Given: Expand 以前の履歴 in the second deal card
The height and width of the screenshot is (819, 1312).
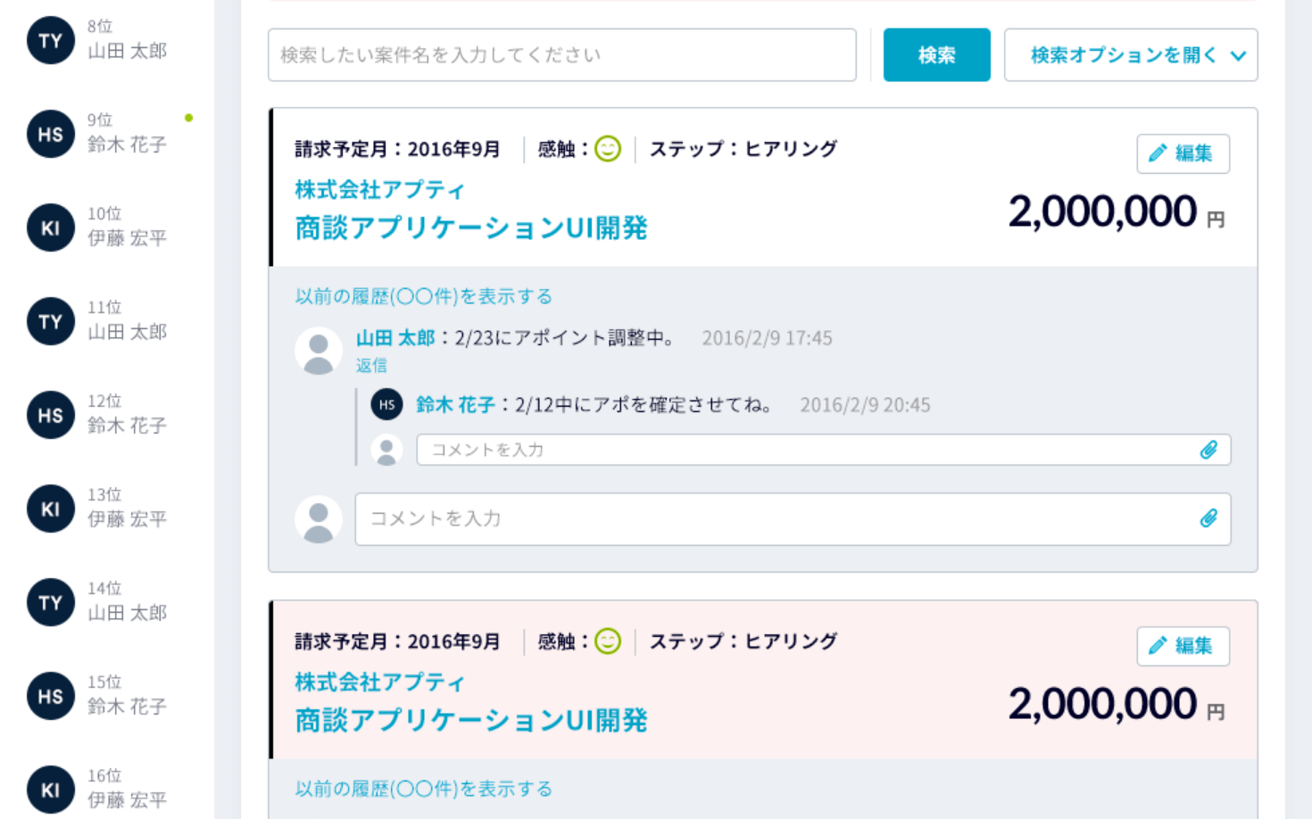Looking at the screenshot, I should (x=424, y=789).
